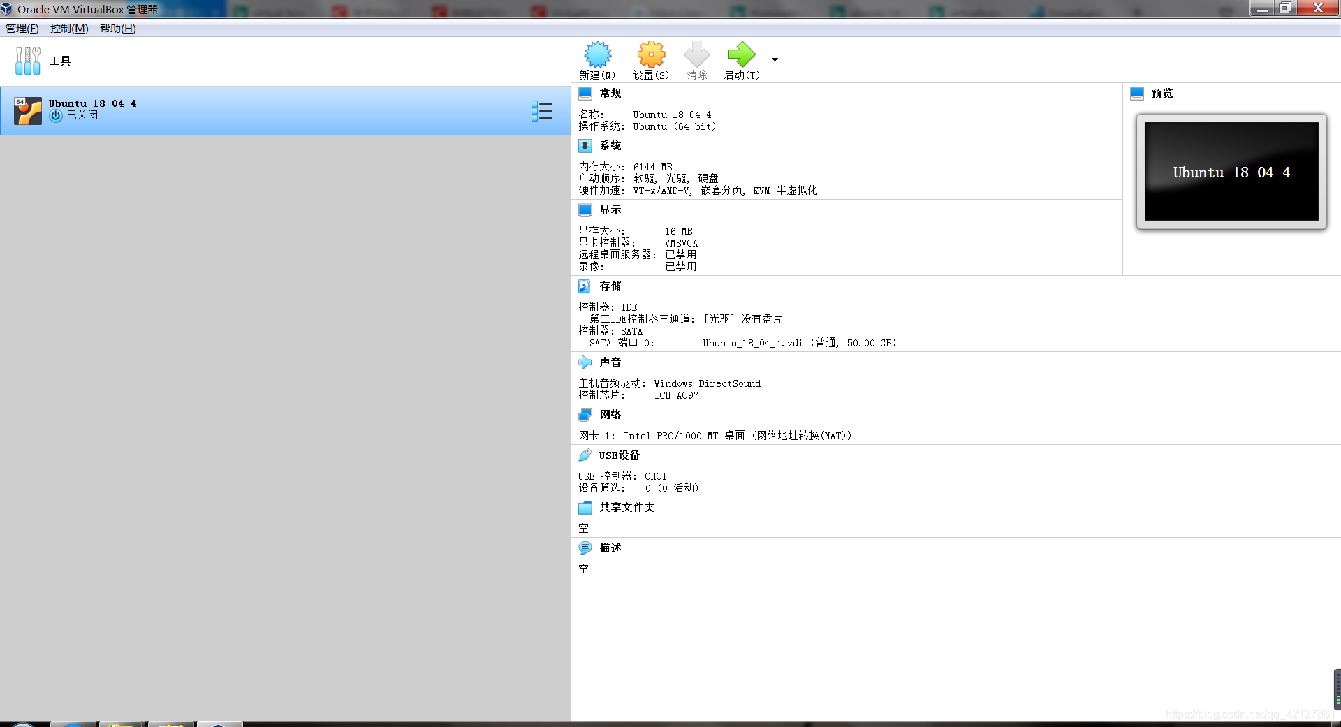The height and width of the screenshot is (727, 1341).
Task: Click the Discard (清除) arrow icon
Action: coord(696,54)
